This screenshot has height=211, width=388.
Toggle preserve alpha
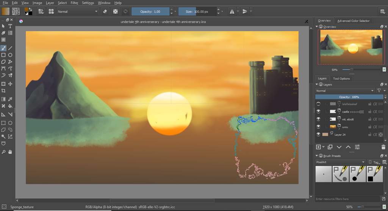tap(115, 11)
